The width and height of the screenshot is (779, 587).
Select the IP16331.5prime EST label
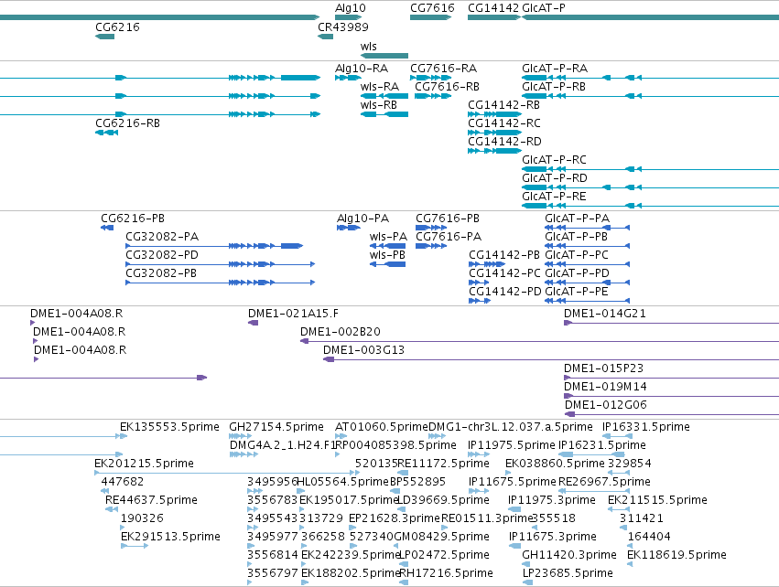click(x=646, y=427)
